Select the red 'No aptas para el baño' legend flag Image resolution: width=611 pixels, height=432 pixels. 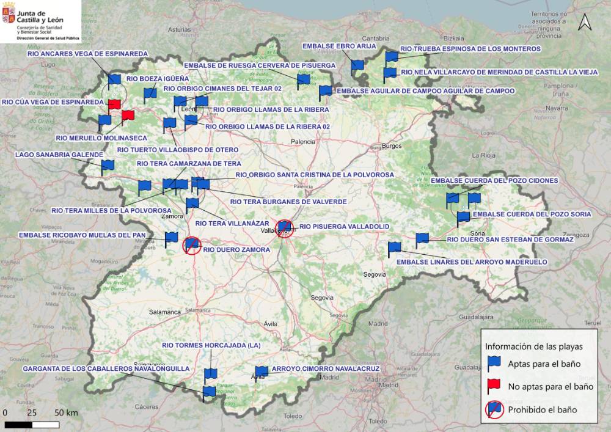pos(494,386)
